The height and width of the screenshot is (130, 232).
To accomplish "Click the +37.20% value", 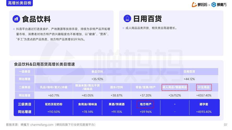I will pyautogui.click(x=146, y=95).
